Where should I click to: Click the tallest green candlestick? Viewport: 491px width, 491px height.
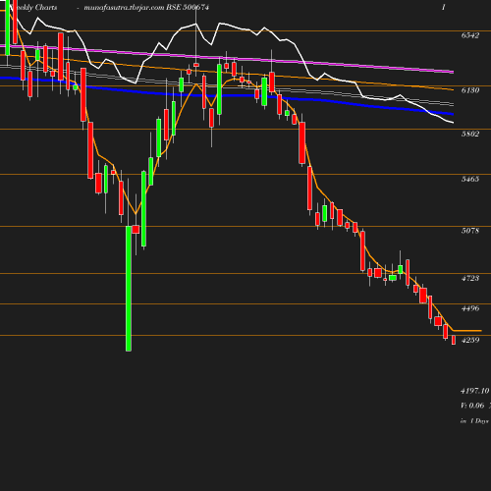click(129, 289)
